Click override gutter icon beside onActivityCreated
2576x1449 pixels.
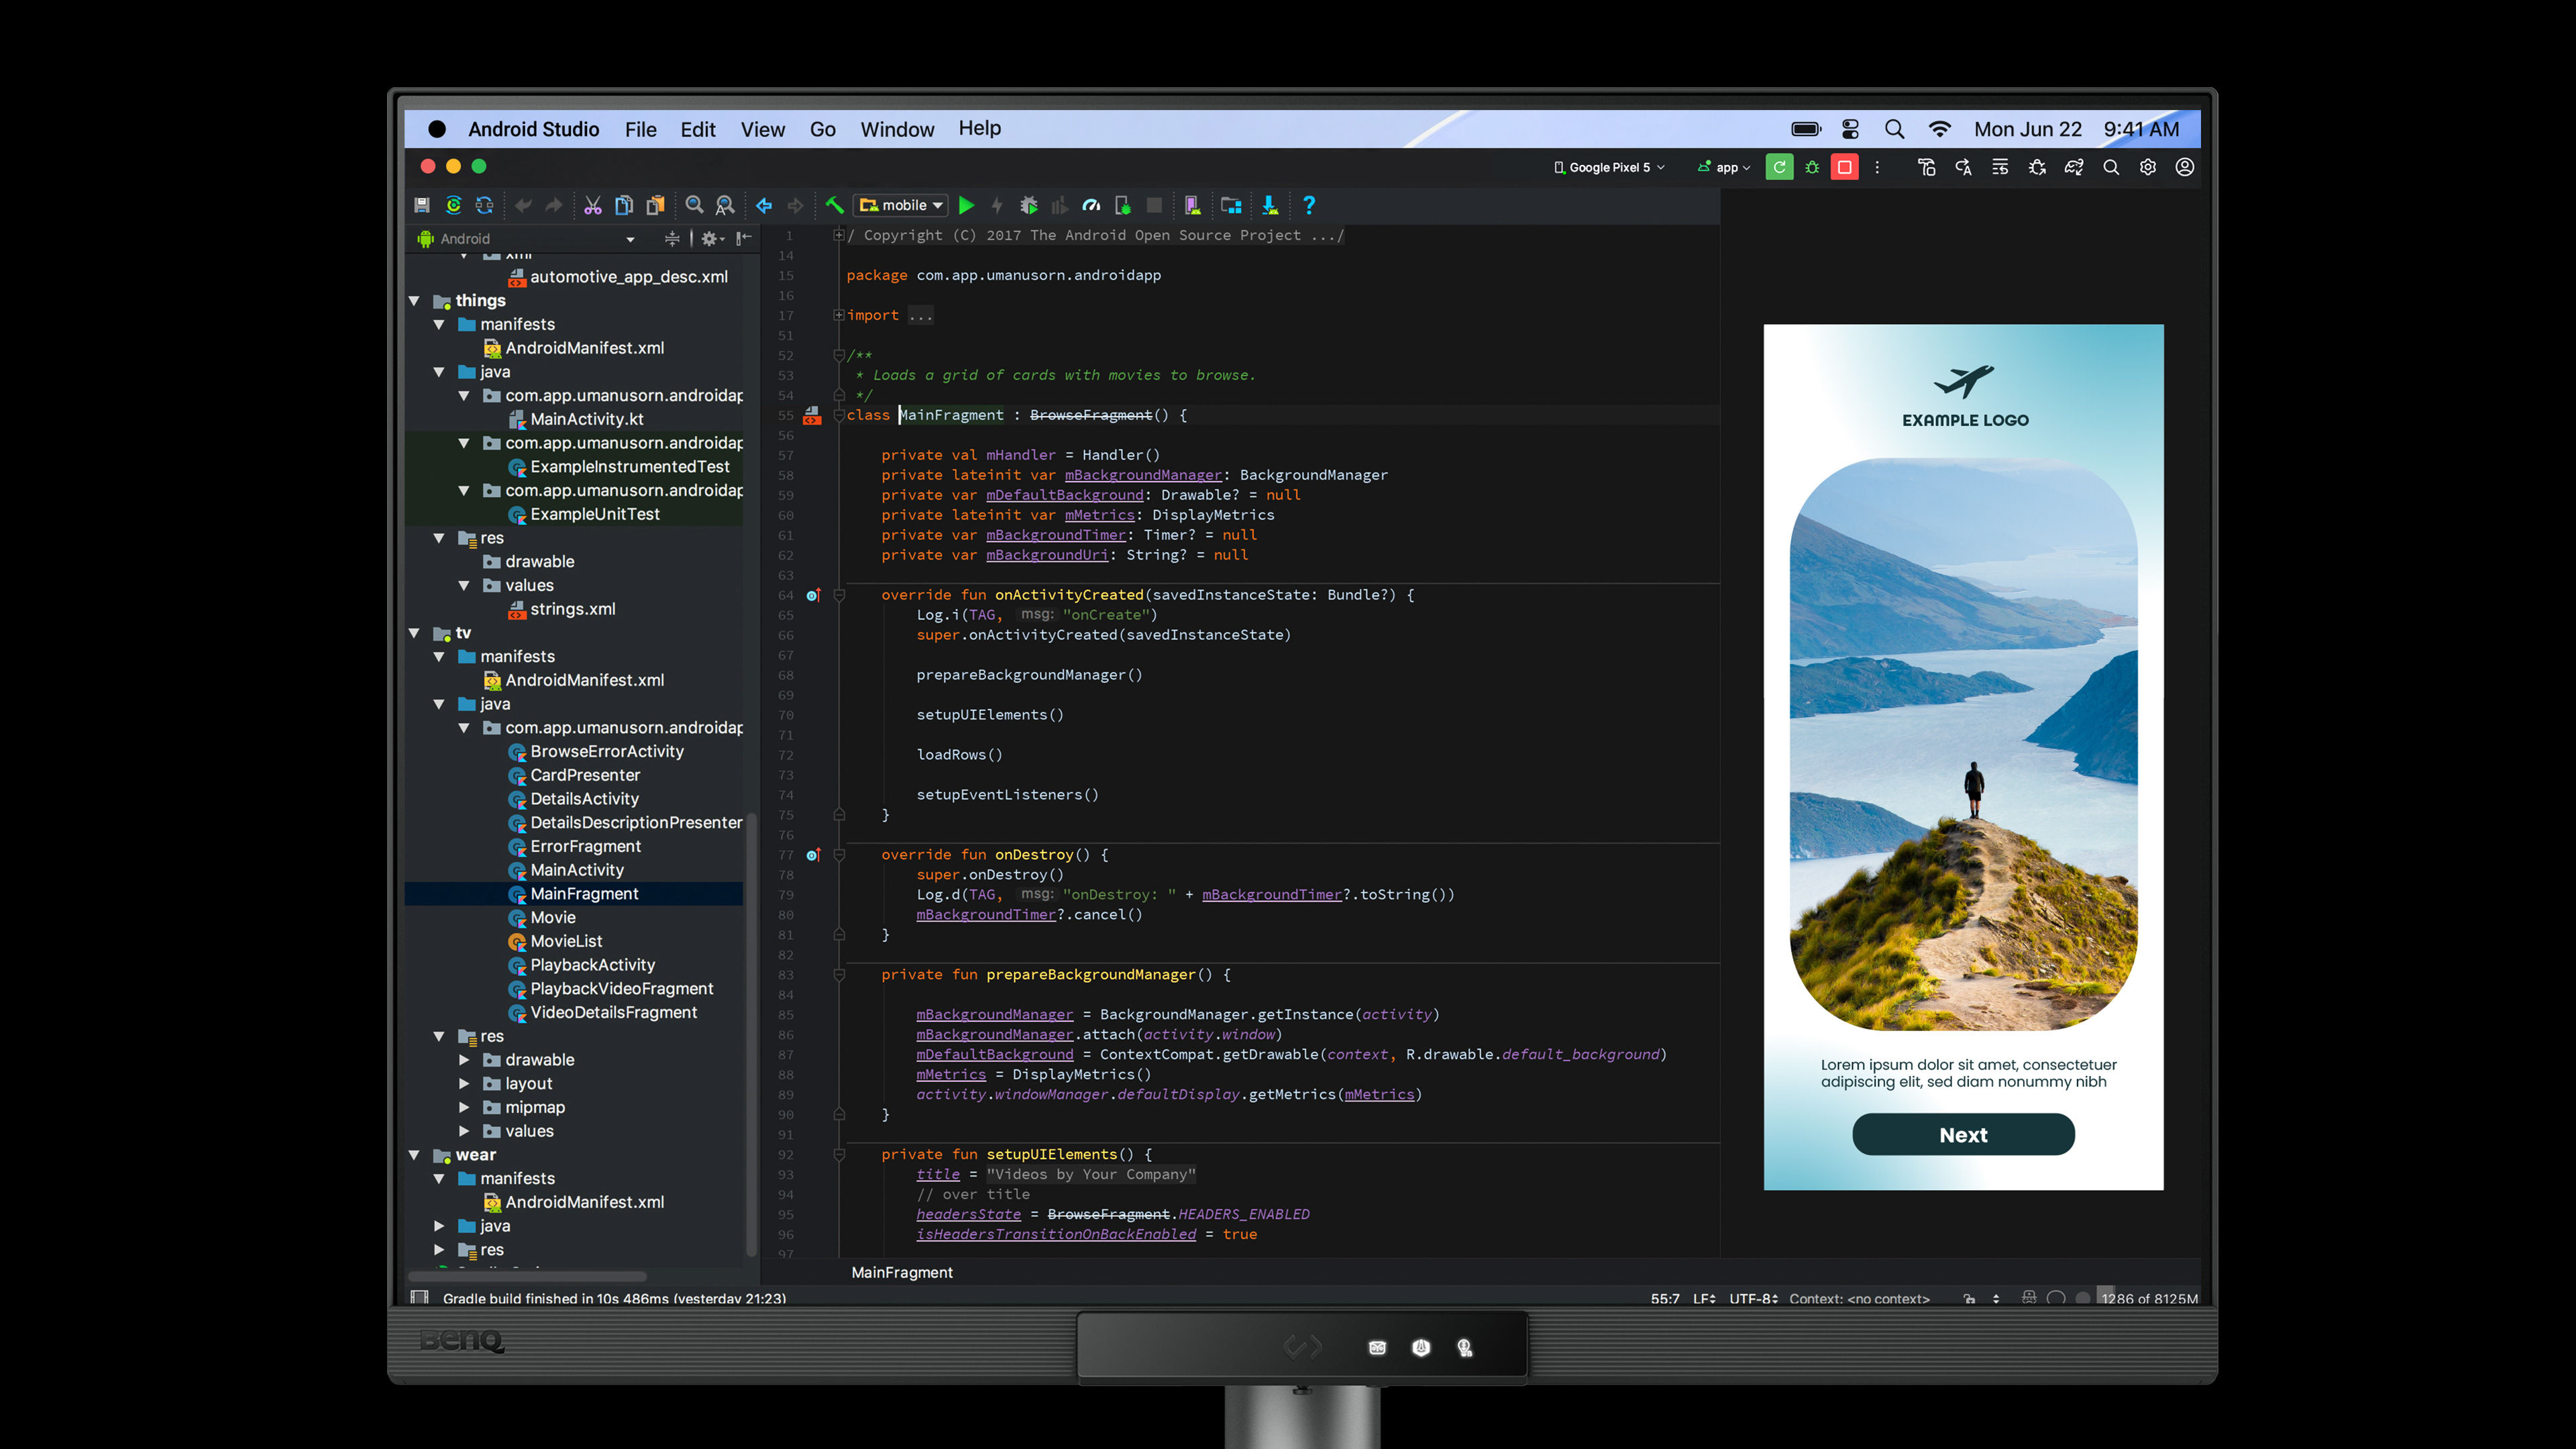pos(813,595)
